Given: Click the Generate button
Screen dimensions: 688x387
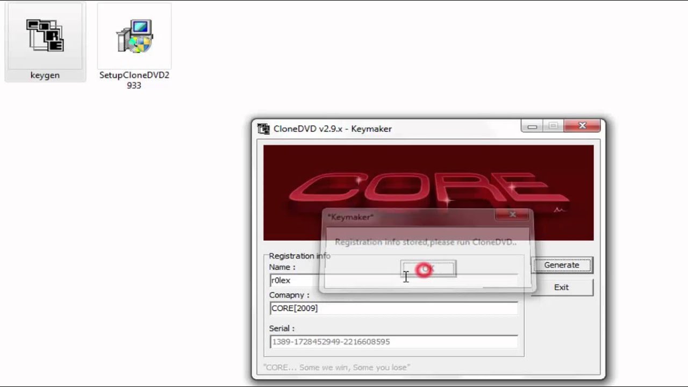Looking at the screenshot, I should click(562, 265).
